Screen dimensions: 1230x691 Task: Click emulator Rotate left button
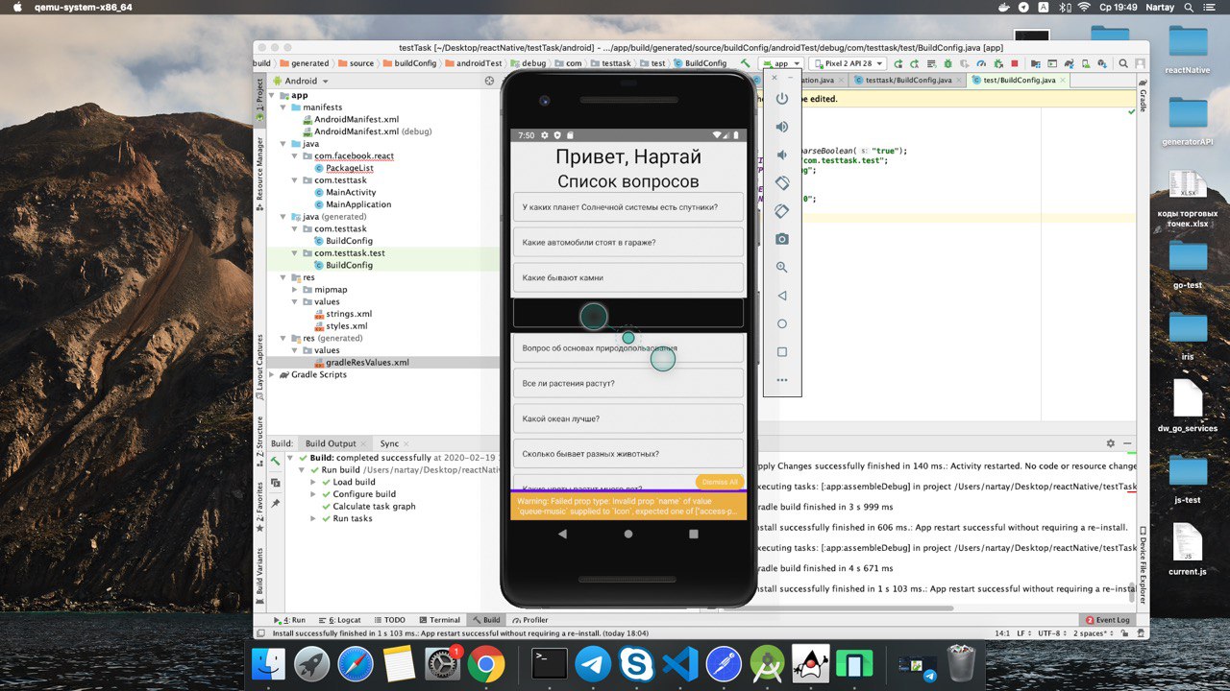[x=782, y=182]
